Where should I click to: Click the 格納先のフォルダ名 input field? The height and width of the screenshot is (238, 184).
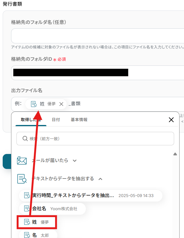point(98,36)
